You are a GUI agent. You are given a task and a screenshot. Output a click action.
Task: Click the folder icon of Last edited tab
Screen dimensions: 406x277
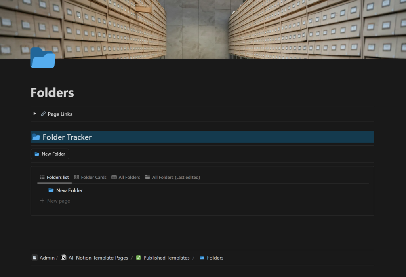(147, 177)
